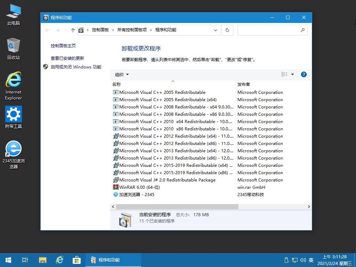Select Microsoft Visual C++ 2015-2019 Redistributable (x86)
Image resolution: width=356 pixels, height=267 pixels.
click(x=173, y=172)
